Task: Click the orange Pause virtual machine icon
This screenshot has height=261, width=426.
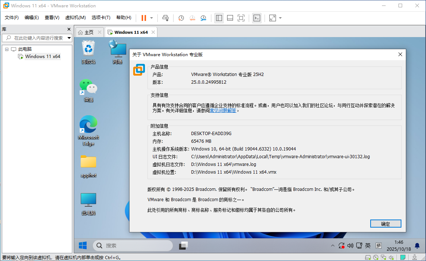Action: point(143,18)
